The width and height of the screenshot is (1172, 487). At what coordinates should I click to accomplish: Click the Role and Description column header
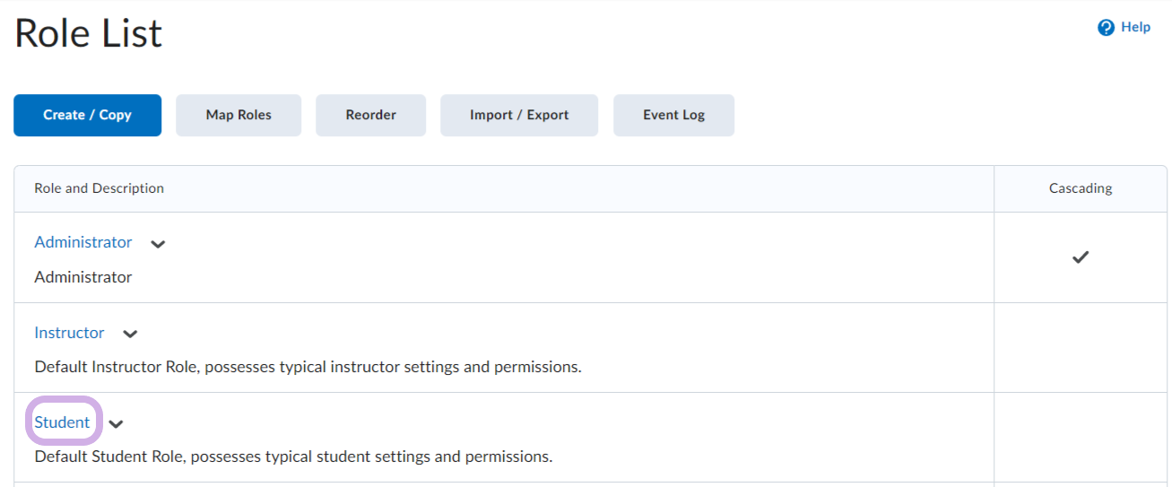point(99,188)
